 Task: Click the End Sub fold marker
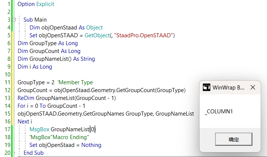(14, 153)
